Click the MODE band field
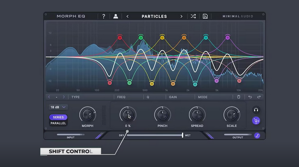 pyautogui.click(x=214, y=97)
